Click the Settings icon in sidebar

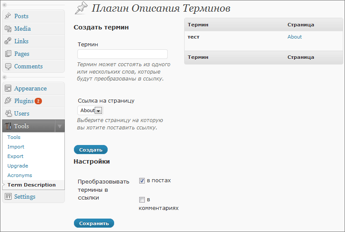[x=8, y=197]
